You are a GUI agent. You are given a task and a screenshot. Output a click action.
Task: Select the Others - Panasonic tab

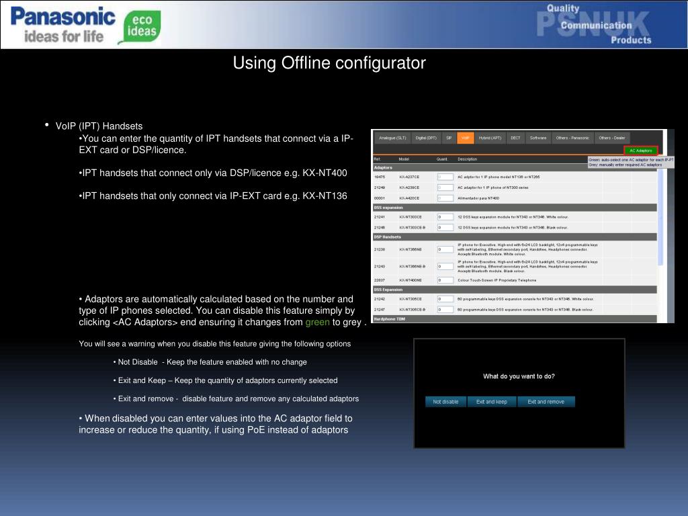click(x=572, y=138)
